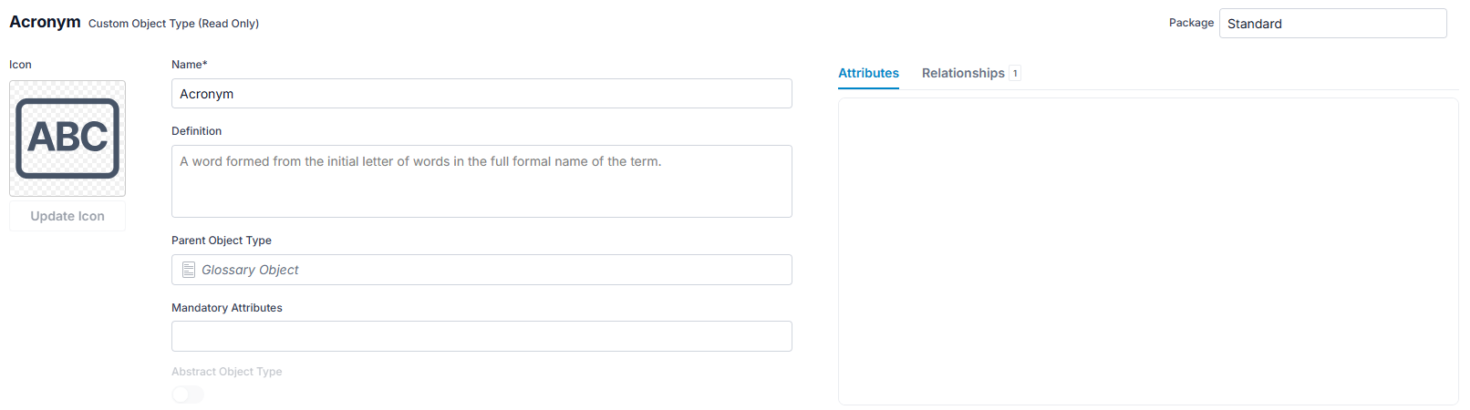1470x410 pixels.
Task: Click the Package label text
Action: point(1191,23)
